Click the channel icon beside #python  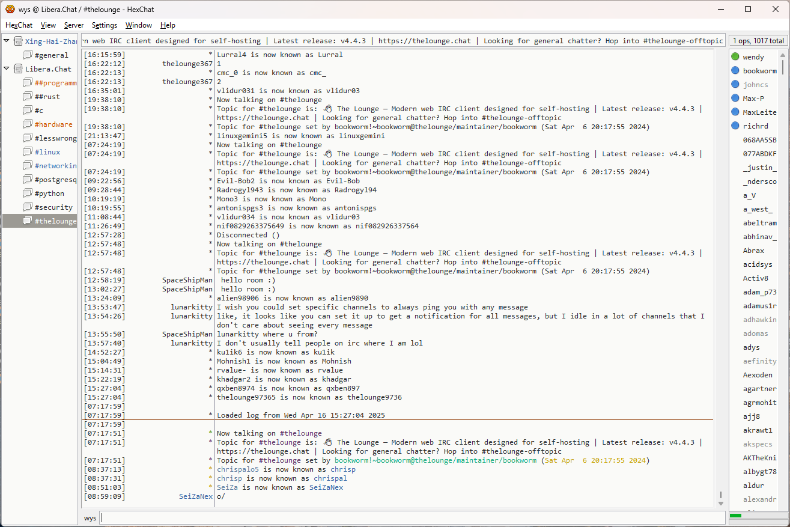click(x=28, y=193)
